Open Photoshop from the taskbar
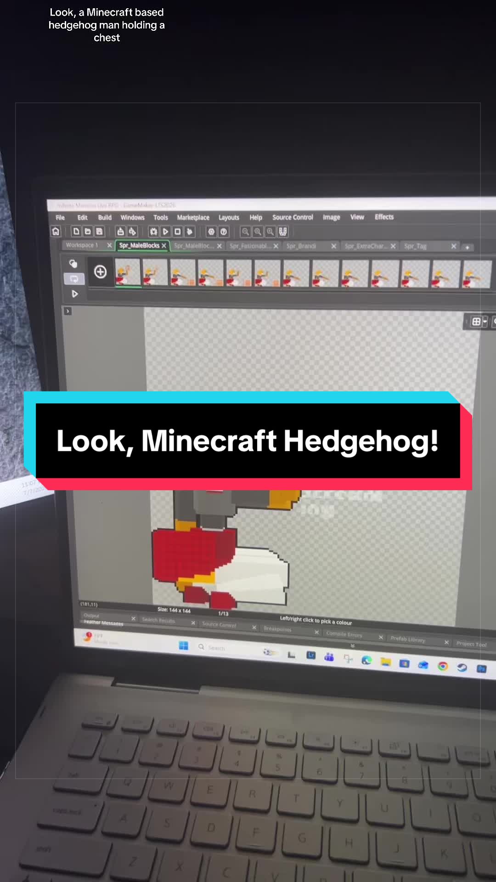 tap(481, 669)
